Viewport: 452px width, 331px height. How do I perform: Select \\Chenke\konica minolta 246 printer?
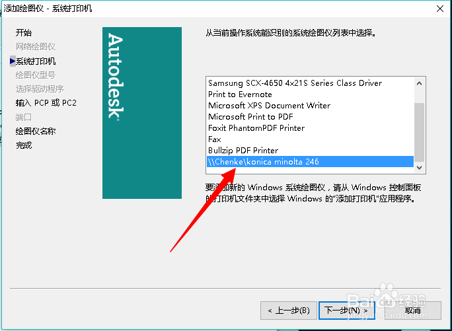(310, 162)
